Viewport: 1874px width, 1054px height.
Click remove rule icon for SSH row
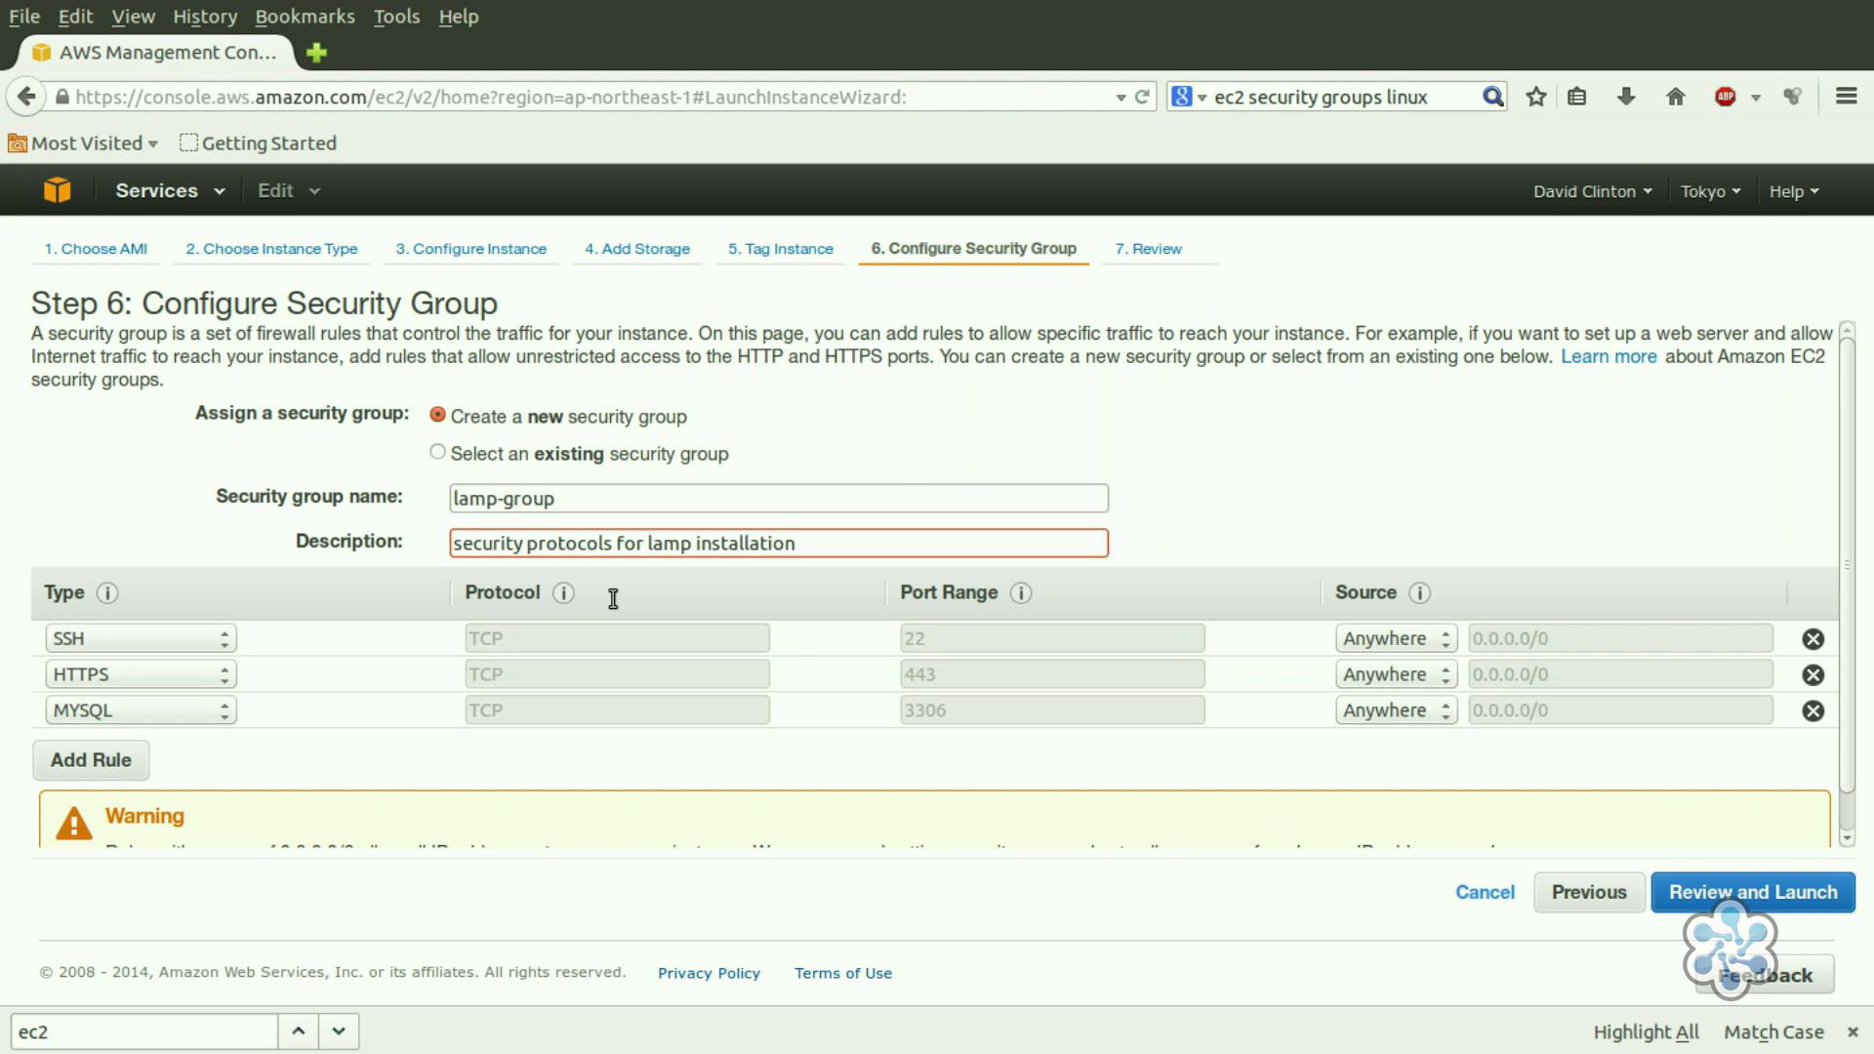click(1813, 638)
